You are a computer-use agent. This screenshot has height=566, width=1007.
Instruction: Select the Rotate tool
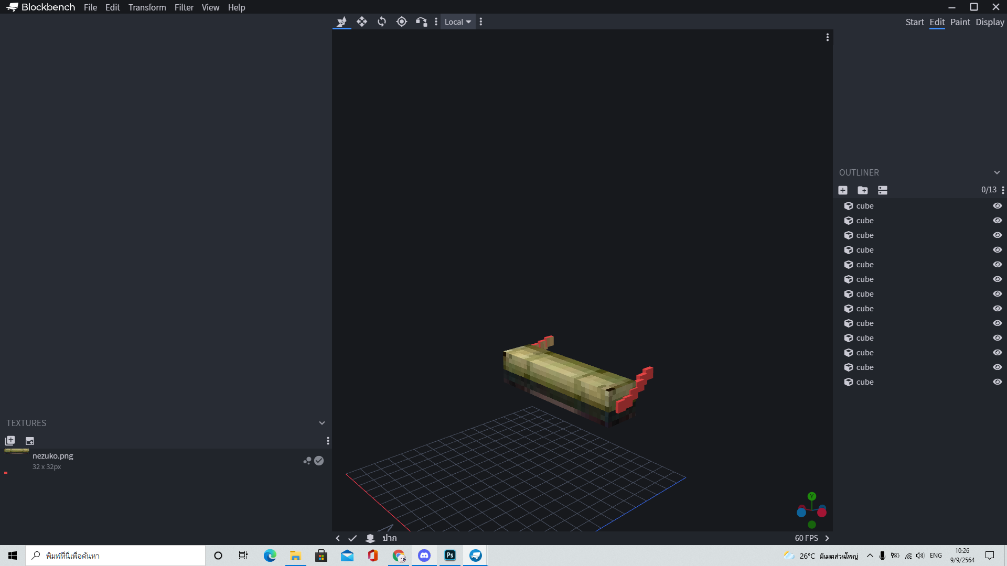click(382, 21)
